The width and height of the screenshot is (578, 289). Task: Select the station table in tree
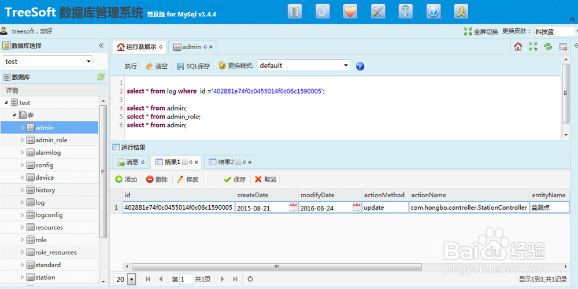tap(45, 277)
